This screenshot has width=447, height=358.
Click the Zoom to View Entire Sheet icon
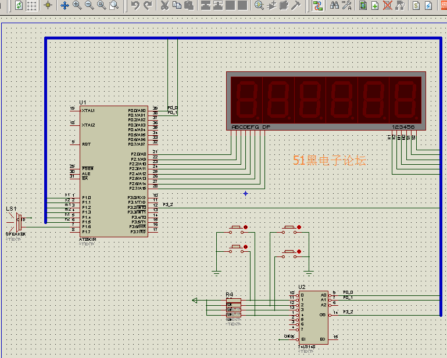click(102, 5)
